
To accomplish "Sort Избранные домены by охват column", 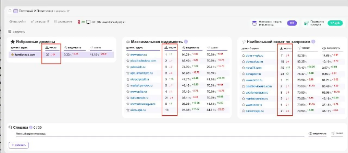I will tap(96, 47).
